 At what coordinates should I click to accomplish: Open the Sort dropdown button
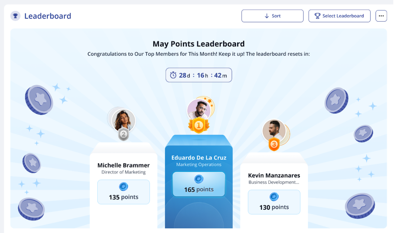point(272,16)
